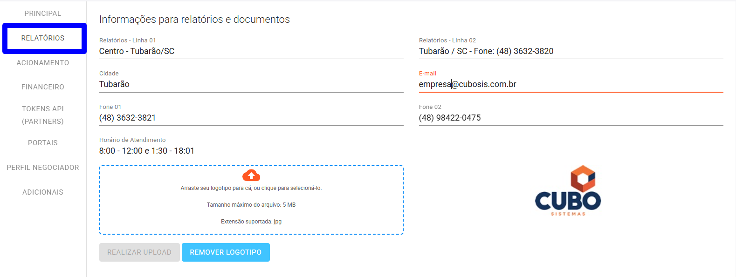Go to the Financeiro tab
This screenshot has height=277, width=736.
[x=43, y=87]
